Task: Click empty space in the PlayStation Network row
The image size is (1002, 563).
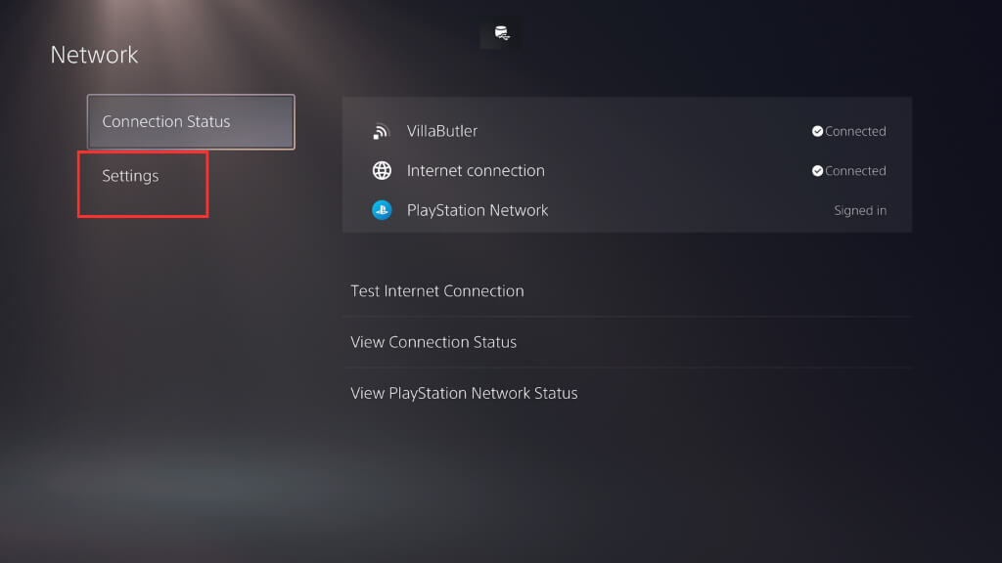Action: (685, 210)
